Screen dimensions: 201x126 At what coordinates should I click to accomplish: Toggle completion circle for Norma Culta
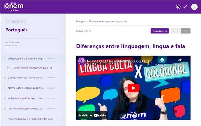click(x=58, y=88)
